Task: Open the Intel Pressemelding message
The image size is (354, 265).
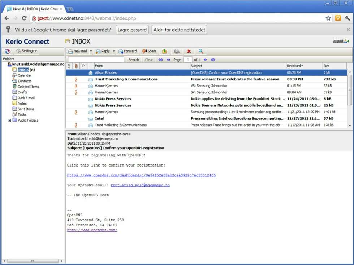Action: pyautogui.click(x=206, y=118)
